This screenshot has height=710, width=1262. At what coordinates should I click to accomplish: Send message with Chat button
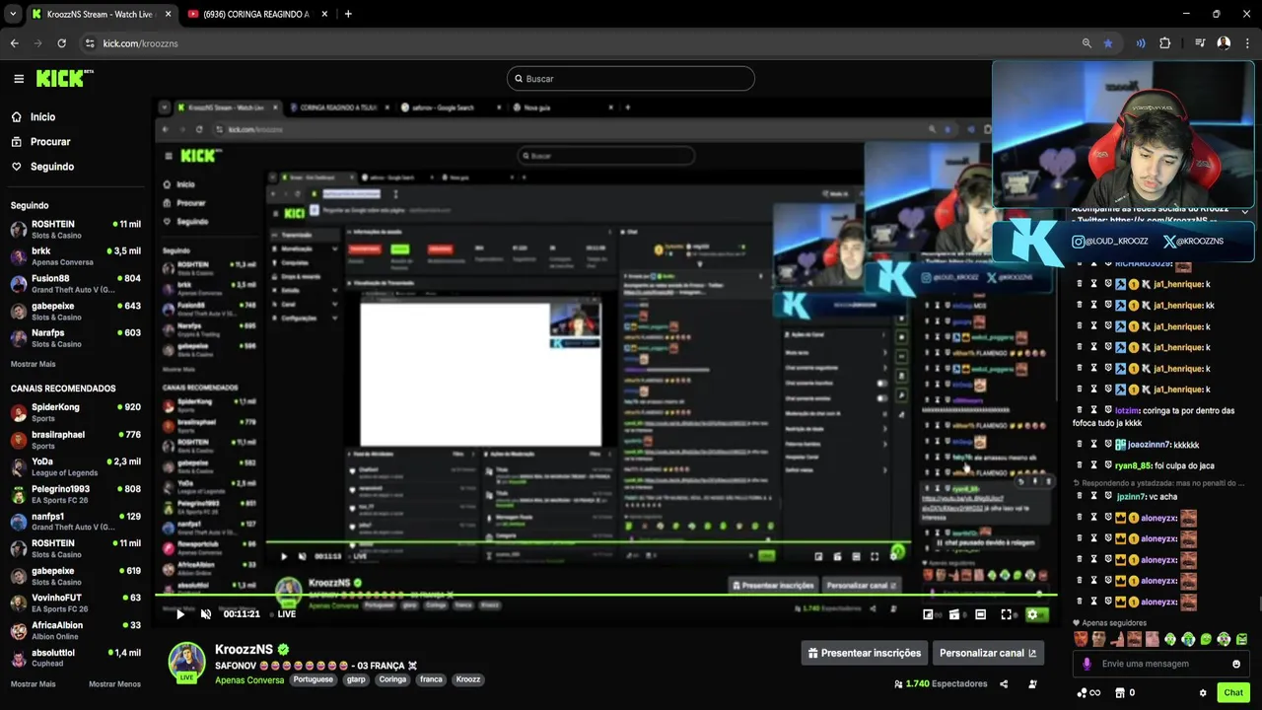(x=1233, y=692)
